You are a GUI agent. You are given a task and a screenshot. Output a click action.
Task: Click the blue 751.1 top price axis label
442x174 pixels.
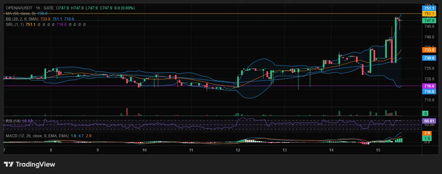(428, 8)
